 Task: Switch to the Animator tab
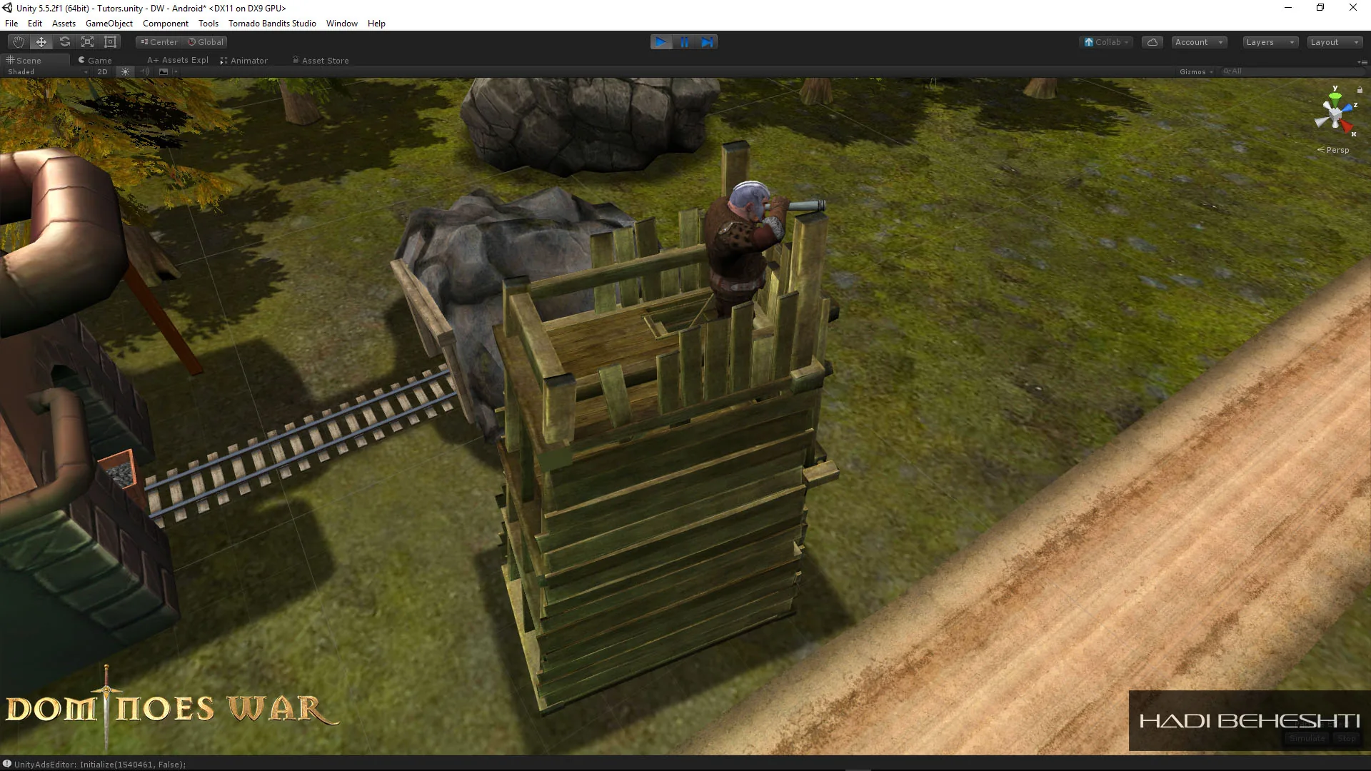point(244,61)
